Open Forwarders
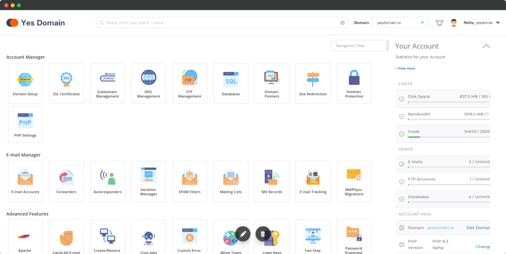The image size is (506, 254). [x=66, y=181]
